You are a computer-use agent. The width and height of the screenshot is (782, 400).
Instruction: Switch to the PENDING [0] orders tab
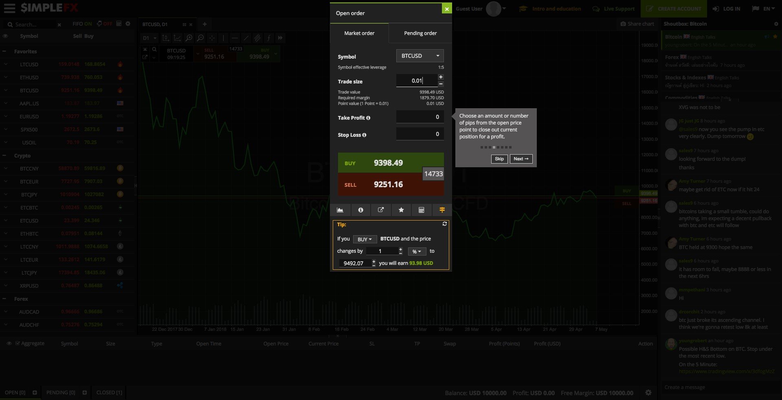(x=61, y=393)
